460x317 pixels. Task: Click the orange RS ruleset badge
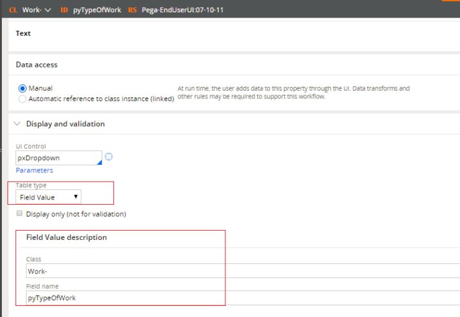pyautogui.click(x=132, y=10)
